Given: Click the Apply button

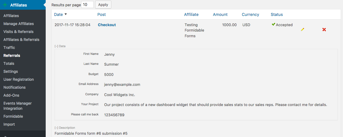Looking at the screenshot, I should (103, 5).
